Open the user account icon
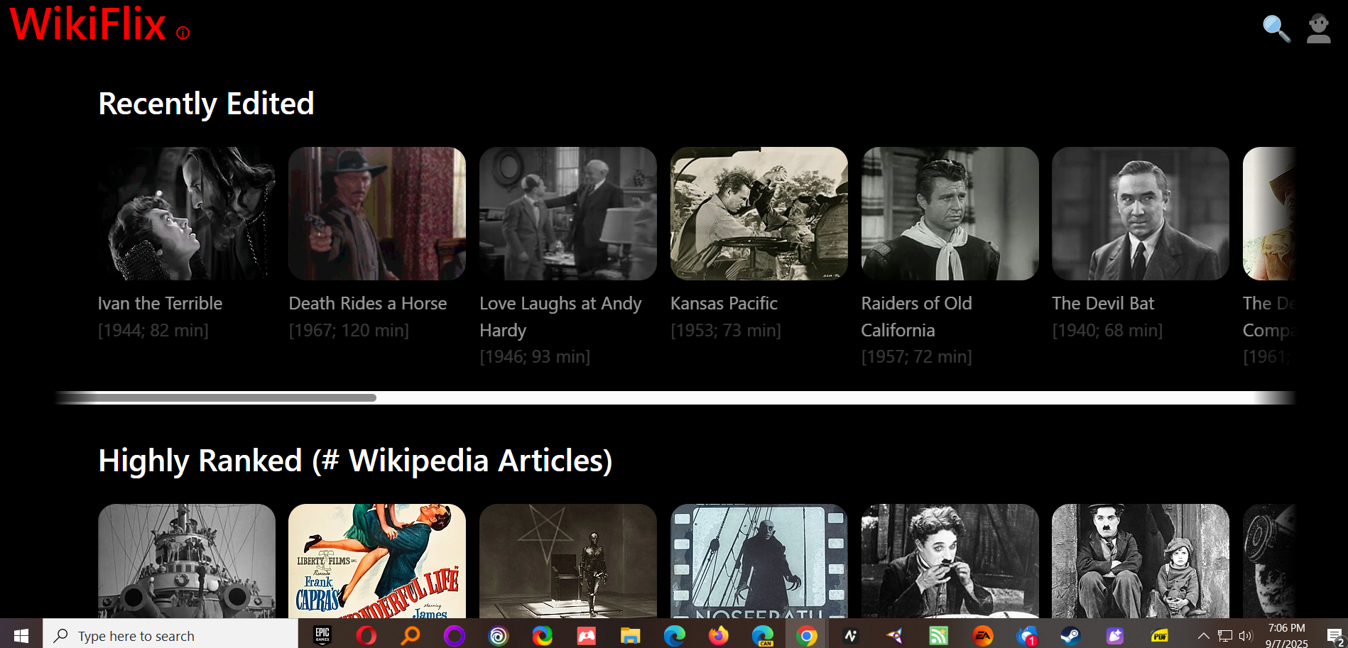Viewport: 1348px width, 648px height. [1319, 28]
